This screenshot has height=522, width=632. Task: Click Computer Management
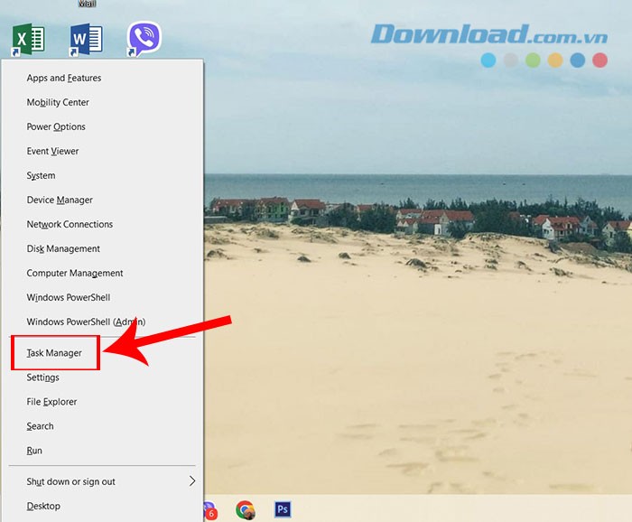75,274
